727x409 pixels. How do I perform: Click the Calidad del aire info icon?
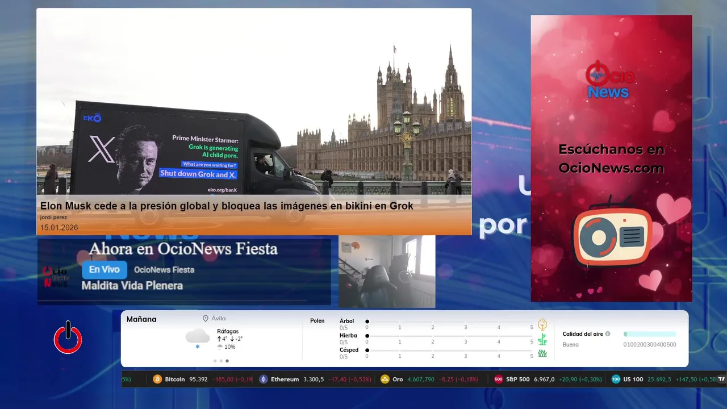tap(608, 334)
